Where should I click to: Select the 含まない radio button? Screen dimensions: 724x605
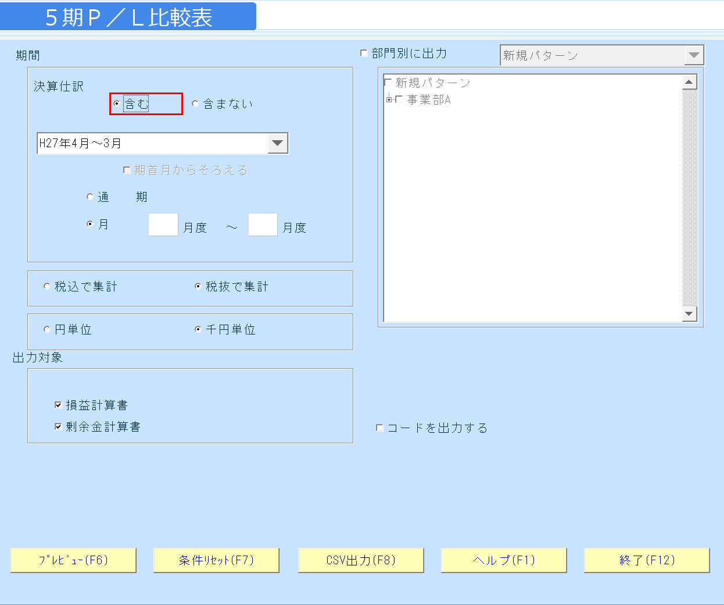pyautogui.click(x=195, y=104)
